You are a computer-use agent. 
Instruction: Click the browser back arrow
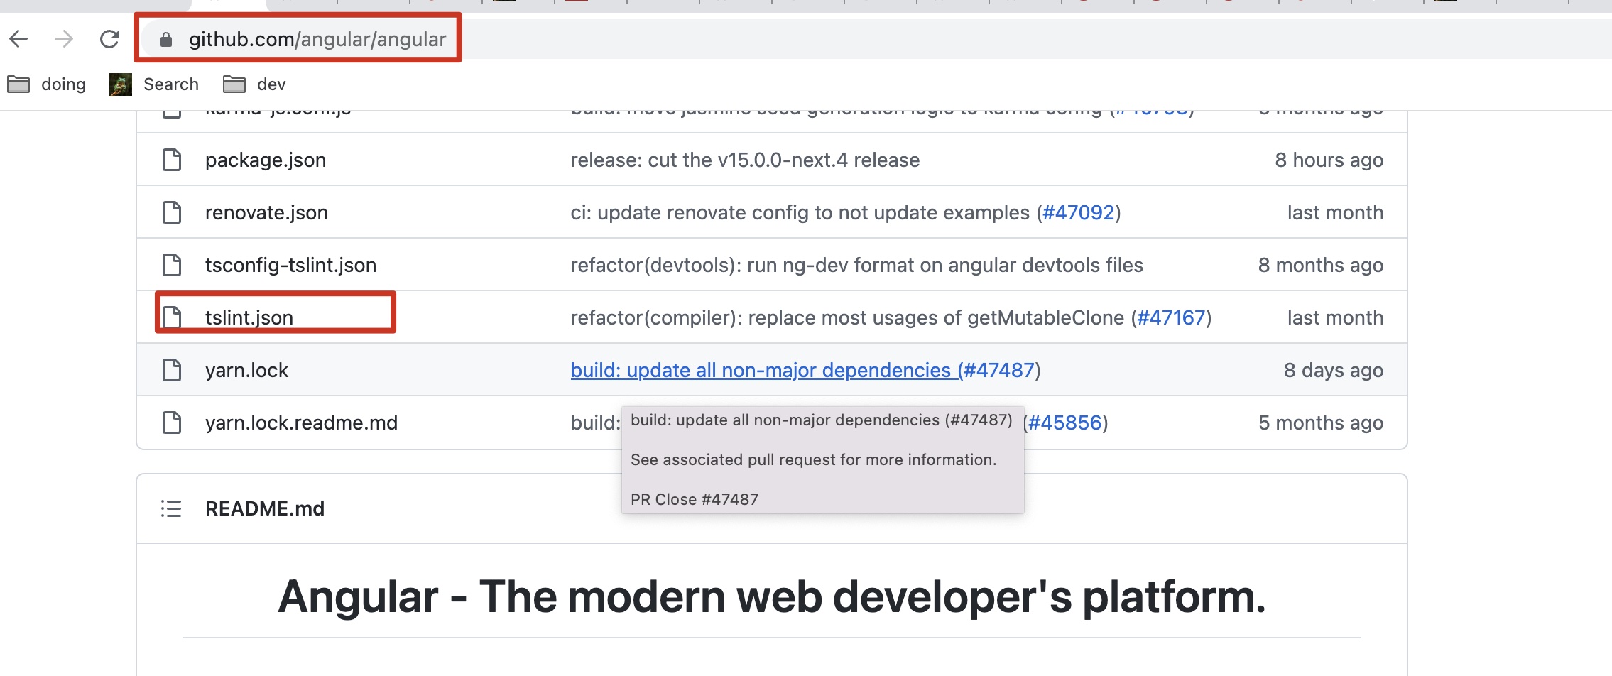click(19, 39)
